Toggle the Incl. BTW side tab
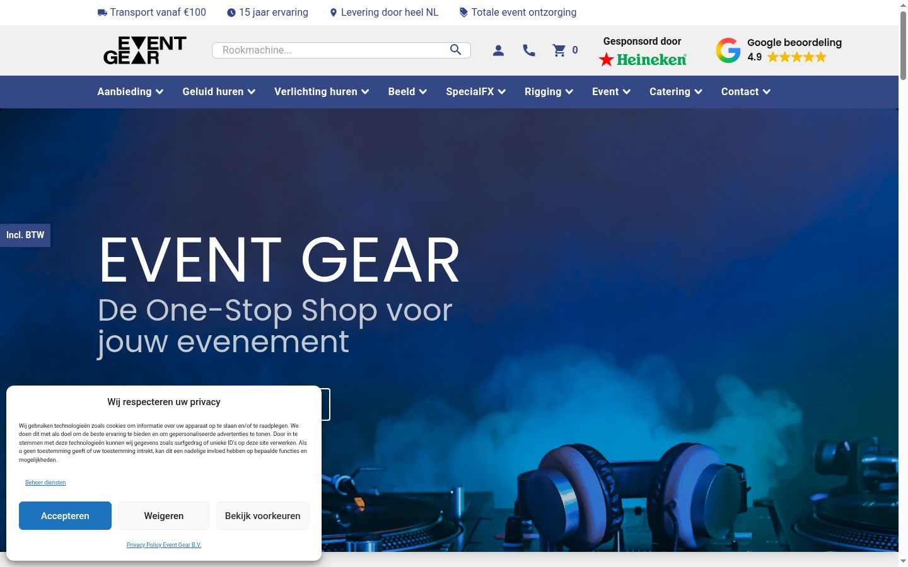908x567 pixels. pyautogui.click(x=25, y=235)
